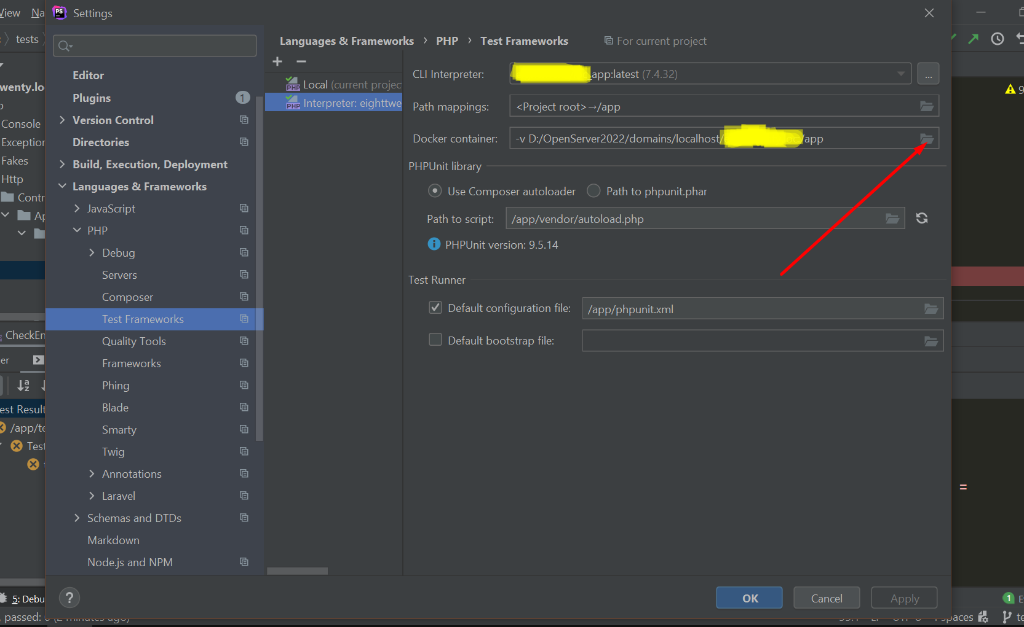Click the PhpStorm logo in Settings title bar

coord(60,13)
